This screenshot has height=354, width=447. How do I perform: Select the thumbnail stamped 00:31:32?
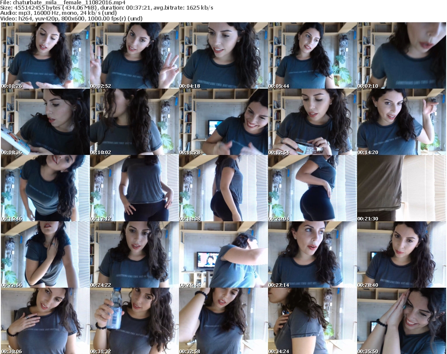[134, 321]
